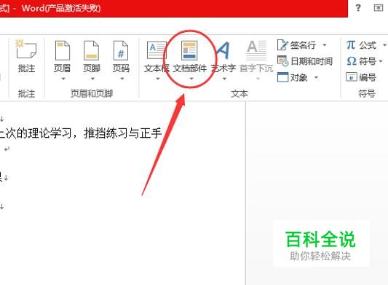The image size is (388, 285).
Task: Expand the arrow next to 符号
Action: pos(381,61)
